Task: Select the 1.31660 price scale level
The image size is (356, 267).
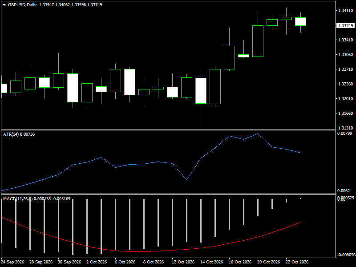Action: (x=346, y=113)
